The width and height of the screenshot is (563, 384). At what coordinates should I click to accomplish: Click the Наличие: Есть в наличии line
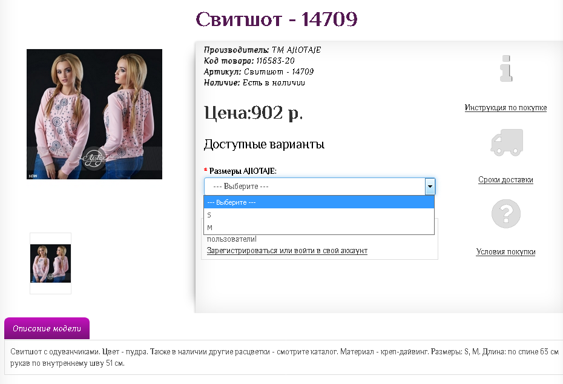(254, 82)
